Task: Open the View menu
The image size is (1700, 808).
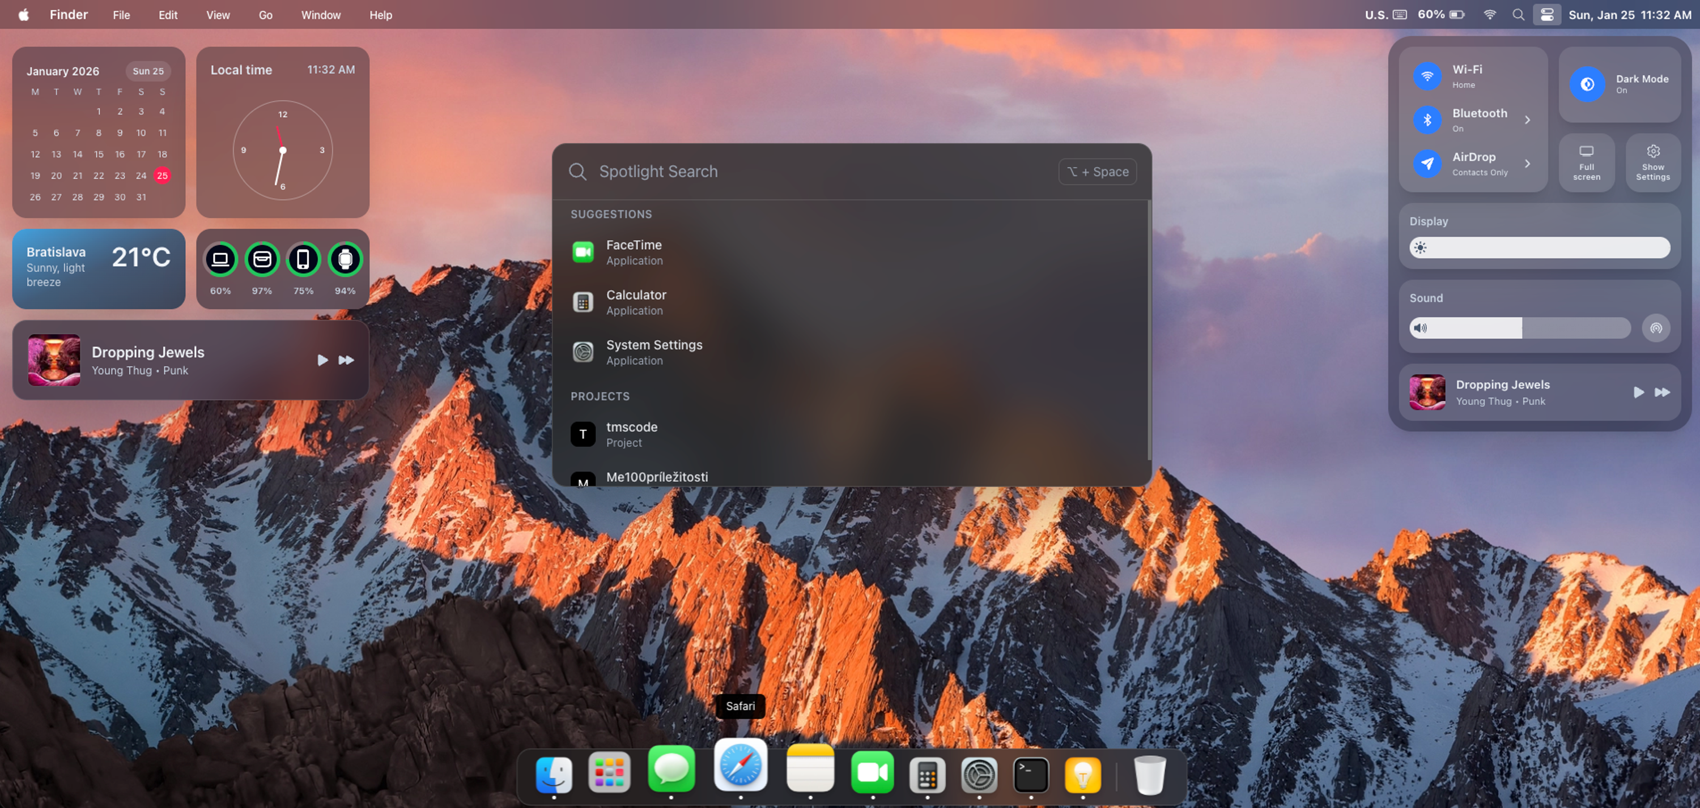Action: (x=218, y=15)
